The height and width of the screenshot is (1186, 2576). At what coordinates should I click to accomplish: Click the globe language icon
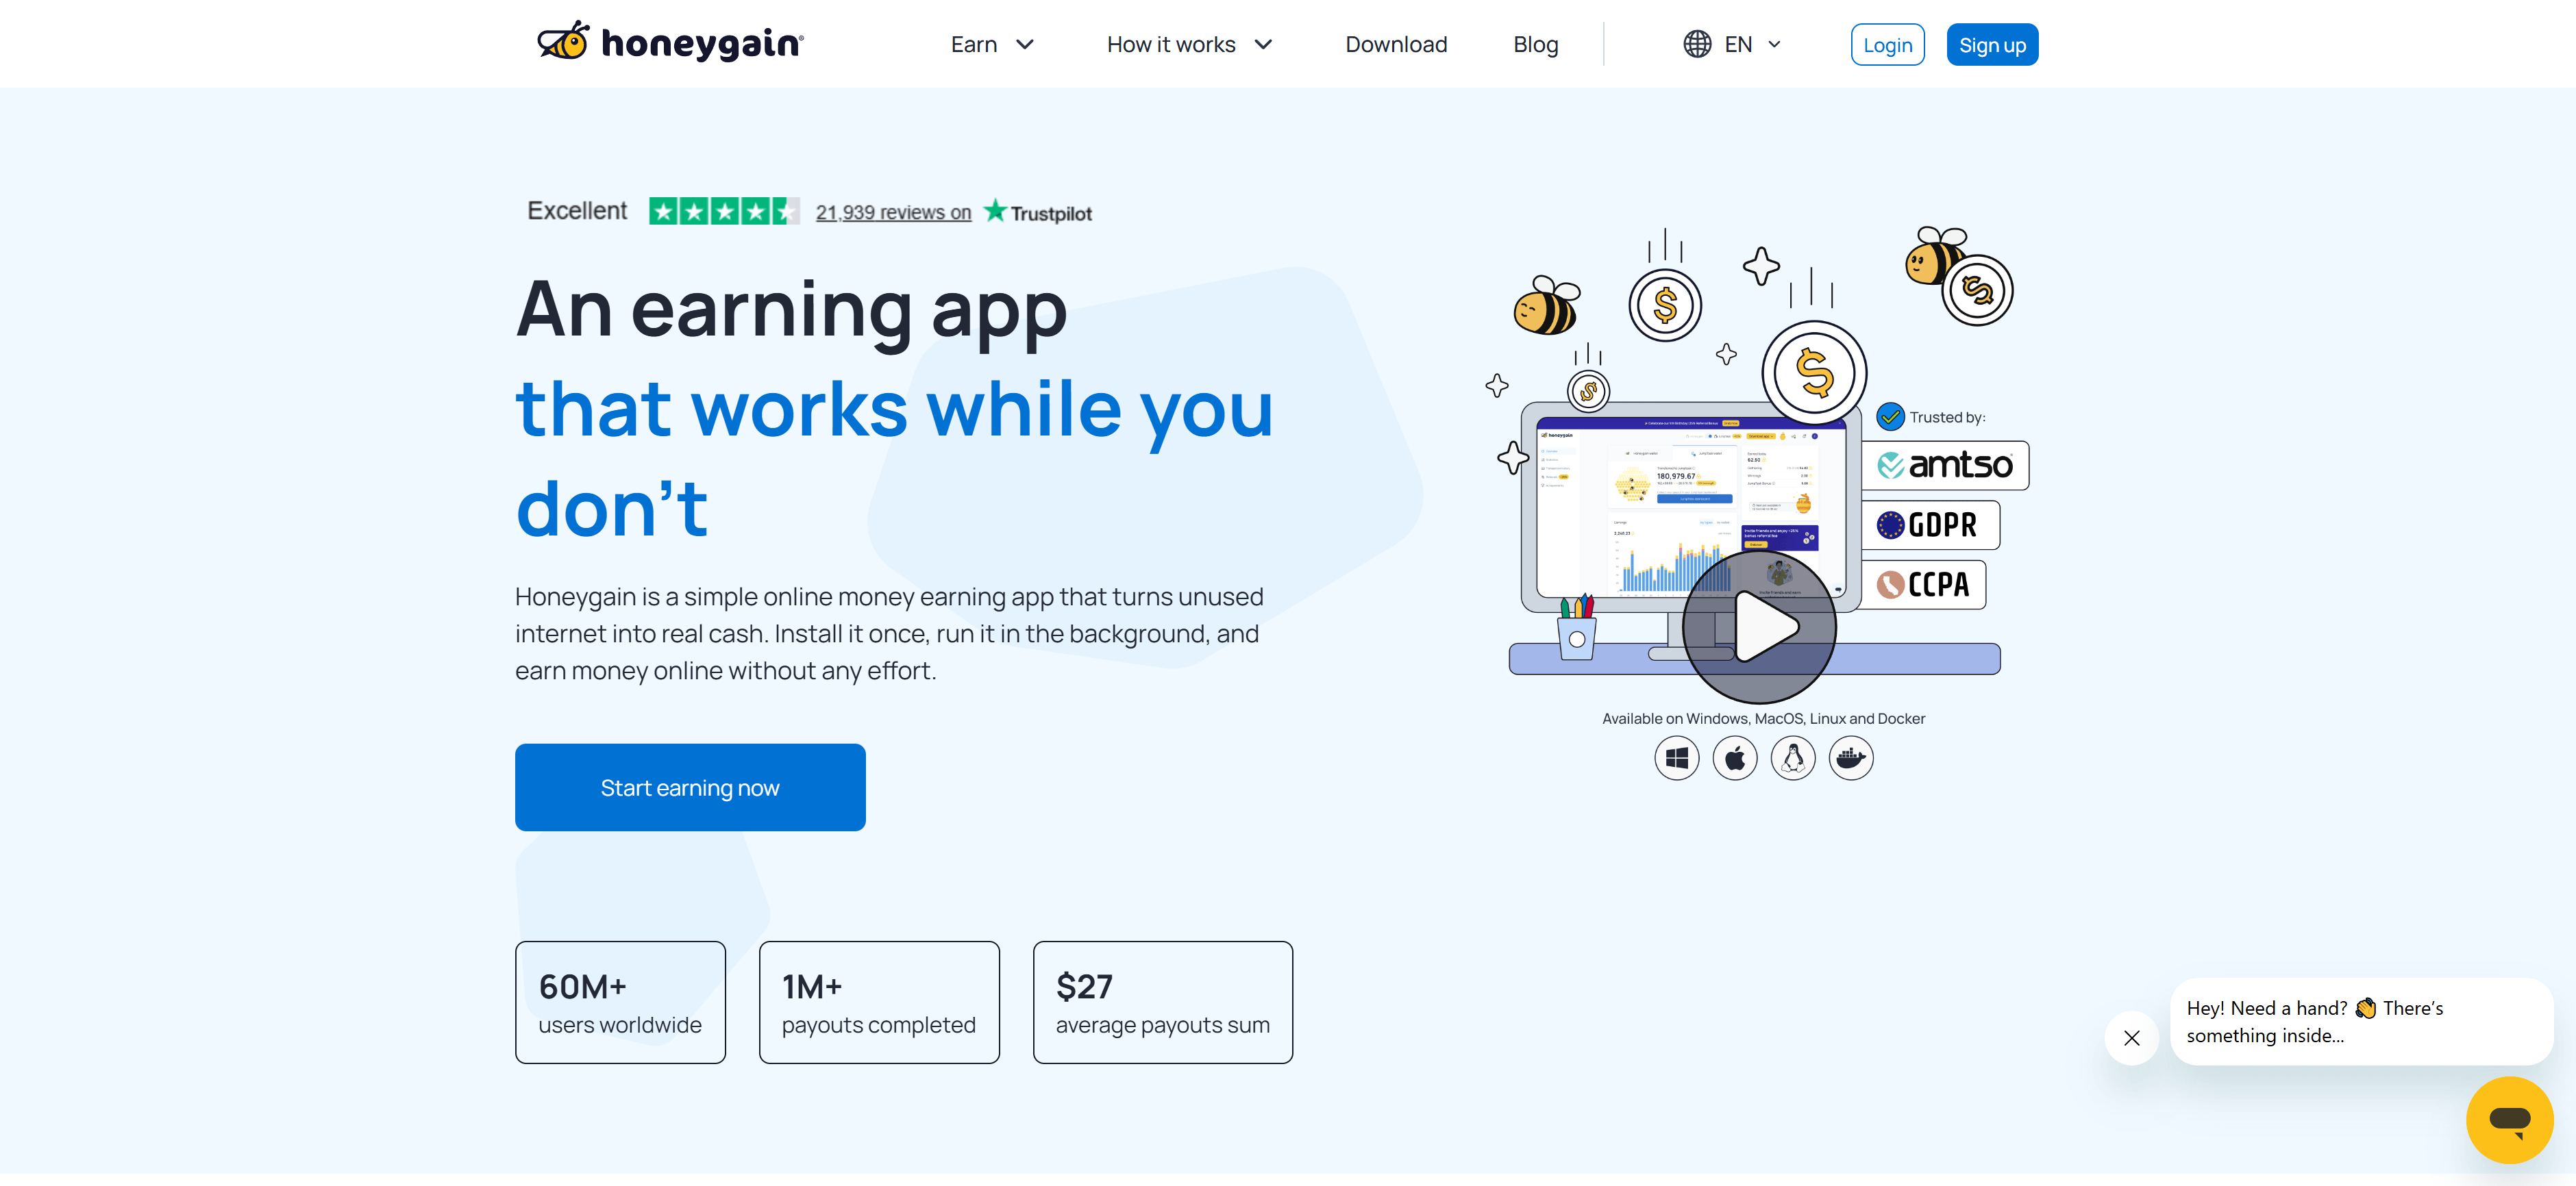coord(1696,44)
